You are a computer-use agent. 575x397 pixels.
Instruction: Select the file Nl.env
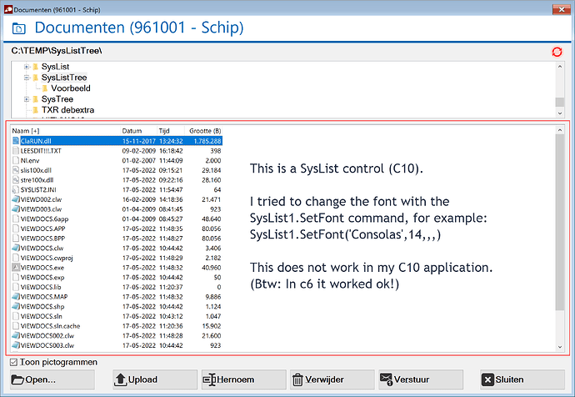(30, 160)
